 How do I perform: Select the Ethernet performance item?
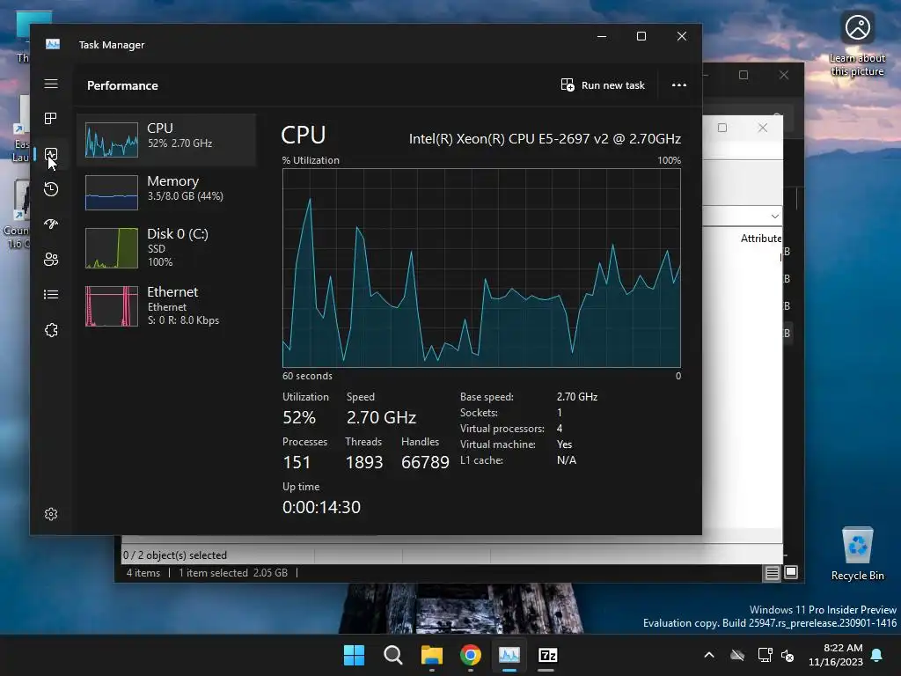tap(166, 305)
